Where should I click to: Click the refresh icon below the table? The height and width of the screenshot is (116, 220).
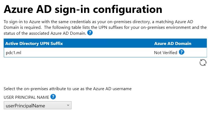point(203,62)
